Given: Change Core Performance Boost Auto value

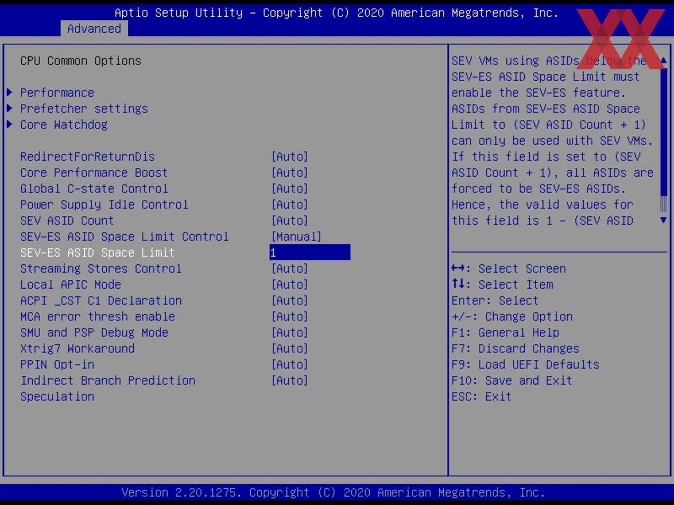Looking at the screenshot, I should pos(289,172).
